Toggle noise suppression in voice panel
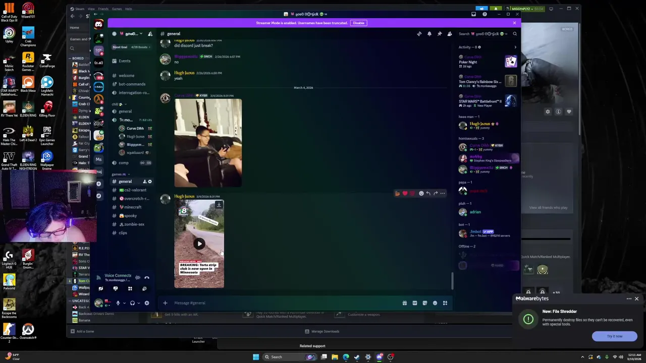This screenshot has width=646, height=363. 137,278
